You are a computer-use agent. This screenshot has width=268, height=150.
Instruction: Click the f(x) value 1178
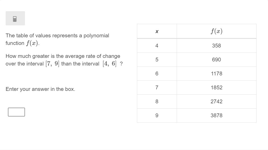216,74
